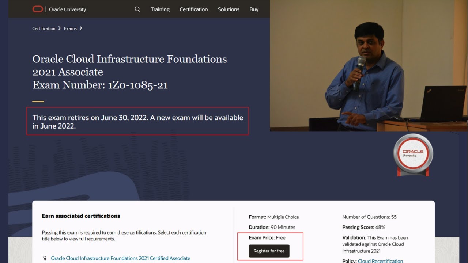The height and width of the screenshot is (263, 468).
Task: Click the Oracle University badge medal
Action: click(413, 155)
